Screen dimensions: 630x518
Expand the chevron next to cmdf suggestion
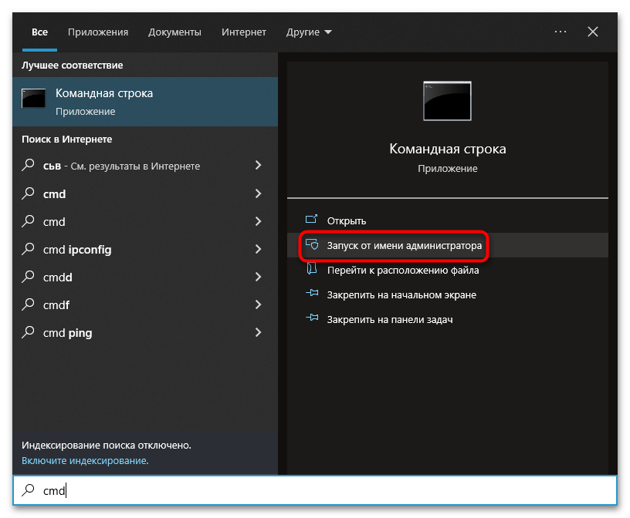(258, 305)
